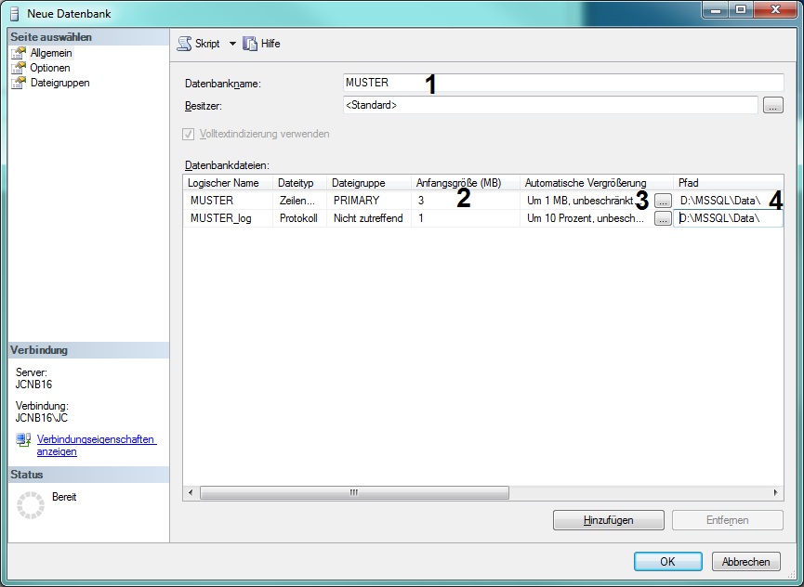Click the server name JCNB16

pyautogui.click(x=33, y=385)
